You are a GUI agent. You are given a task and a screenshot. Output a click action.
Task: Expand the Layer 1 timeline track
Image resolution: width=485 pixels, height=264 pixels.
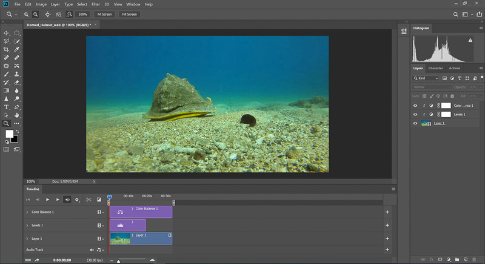pos(27,239)
